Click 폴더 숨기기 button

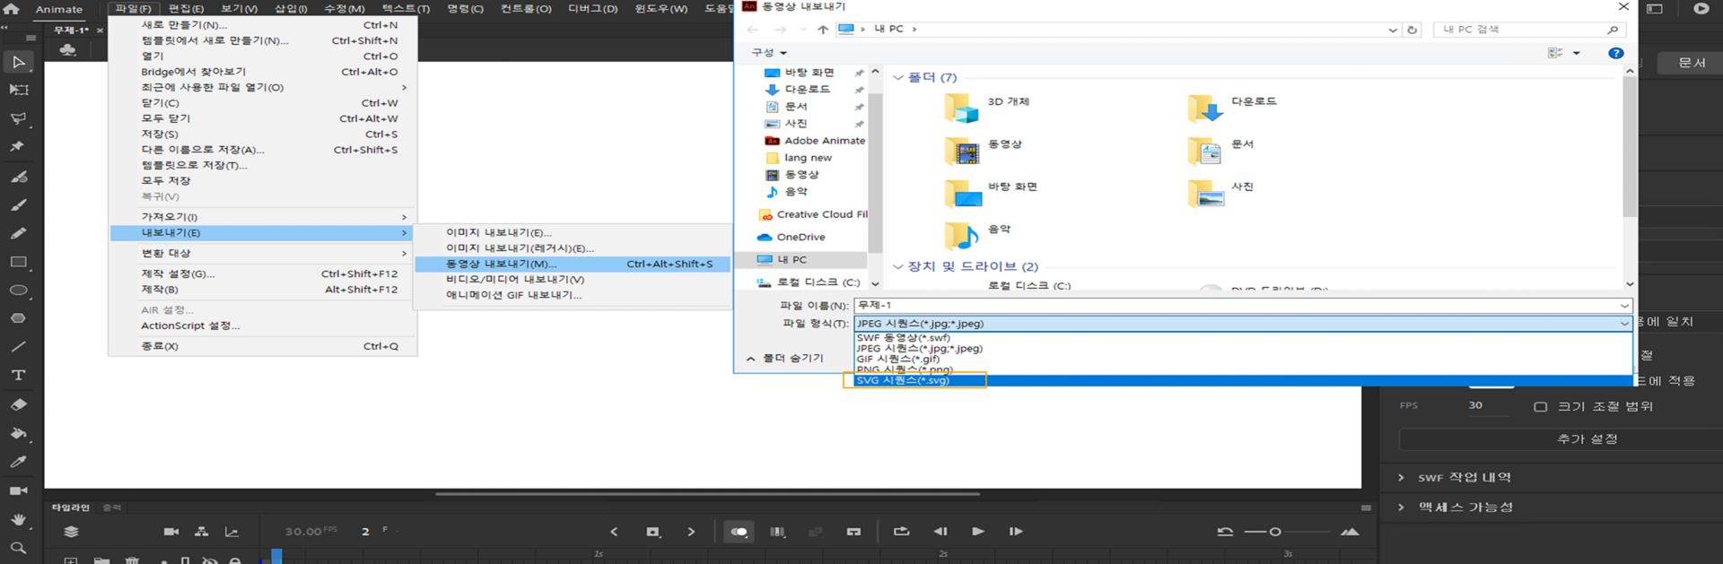785,359
